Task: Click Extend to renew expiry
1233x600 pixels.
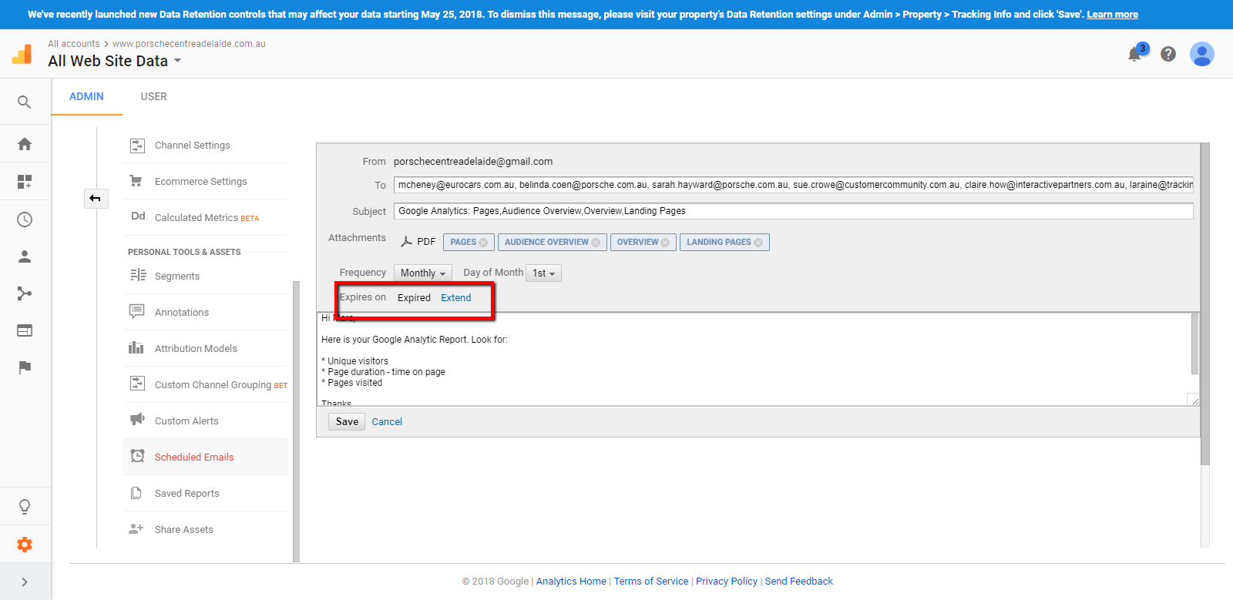Action: point(456,298)
